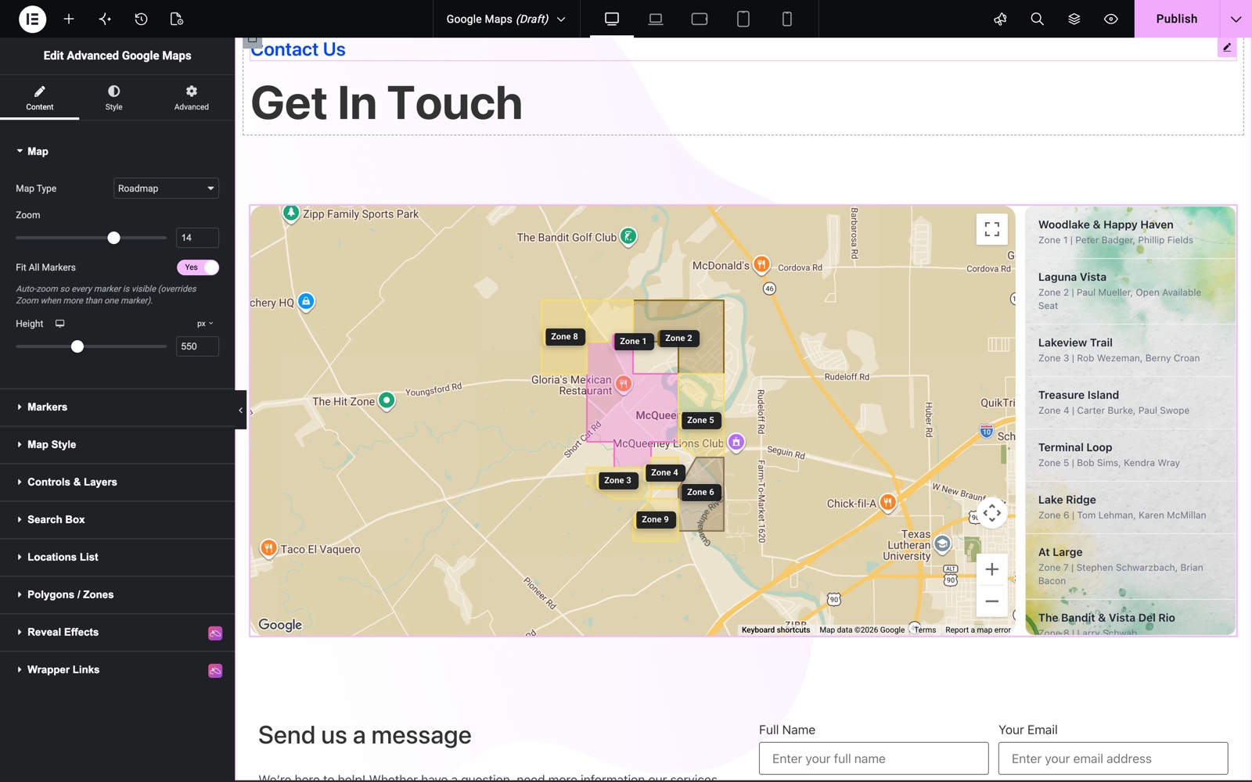Click the Publish button

(x=1177, y=19)
